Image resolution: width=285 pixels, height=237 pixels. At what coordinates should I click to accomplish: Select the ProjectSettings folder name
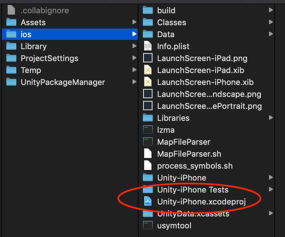click(49, 58)
